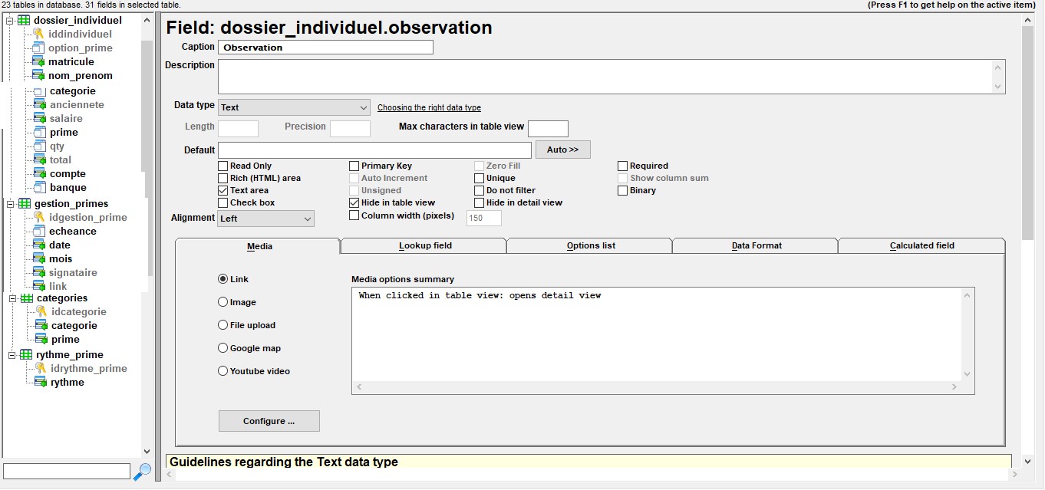Click the magnifying glass search icon
The image size is (1045, 490).
pyautogui.click(x=142, y=472)
